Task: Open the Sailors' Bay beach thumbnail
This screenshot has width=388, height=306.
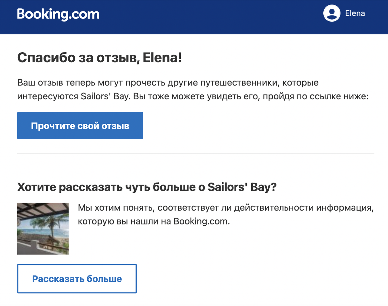Action: point(43,229)
